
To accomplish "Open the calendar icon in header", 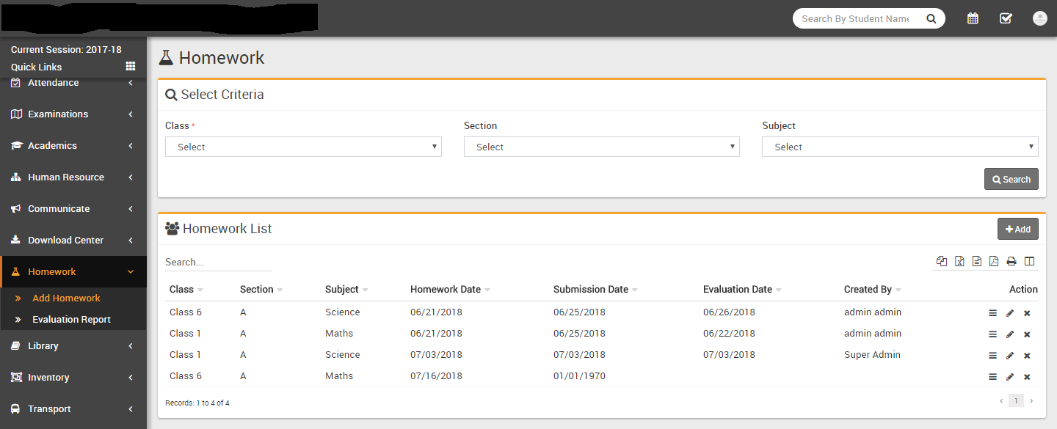I will [973, 18].
